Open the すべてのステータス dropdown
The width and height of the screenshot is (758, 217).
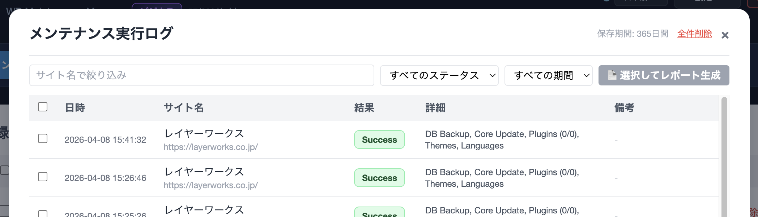439,76
